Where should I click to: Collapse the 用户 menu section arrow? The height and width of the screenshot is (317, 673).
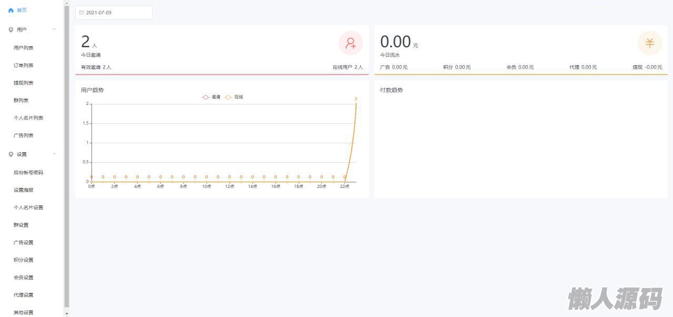point(54,29)
